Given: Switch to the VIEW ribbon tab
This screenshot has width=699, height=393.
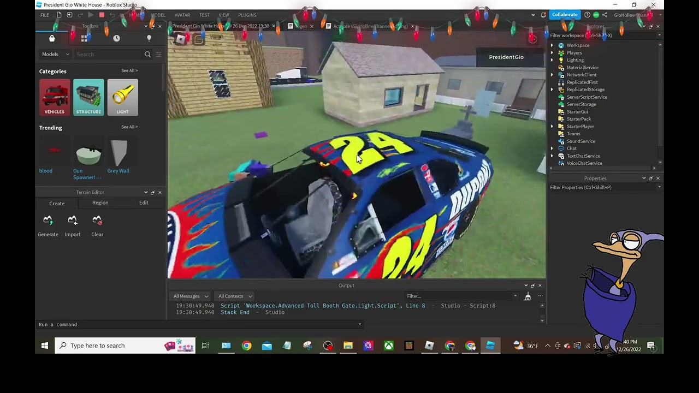Looking at the screenshot, I should click(x=224, y=15).
